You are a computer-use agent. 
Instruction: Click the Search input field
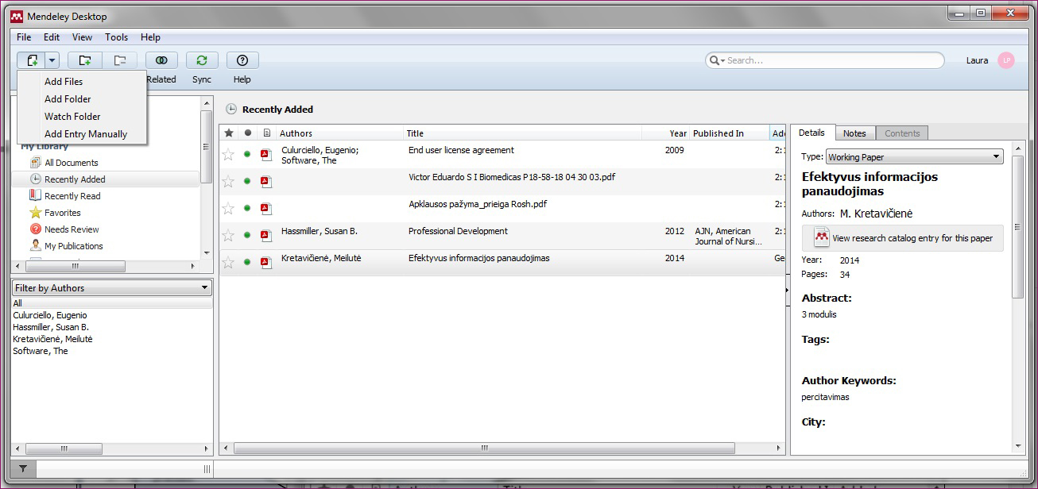[x=831, y=60]
